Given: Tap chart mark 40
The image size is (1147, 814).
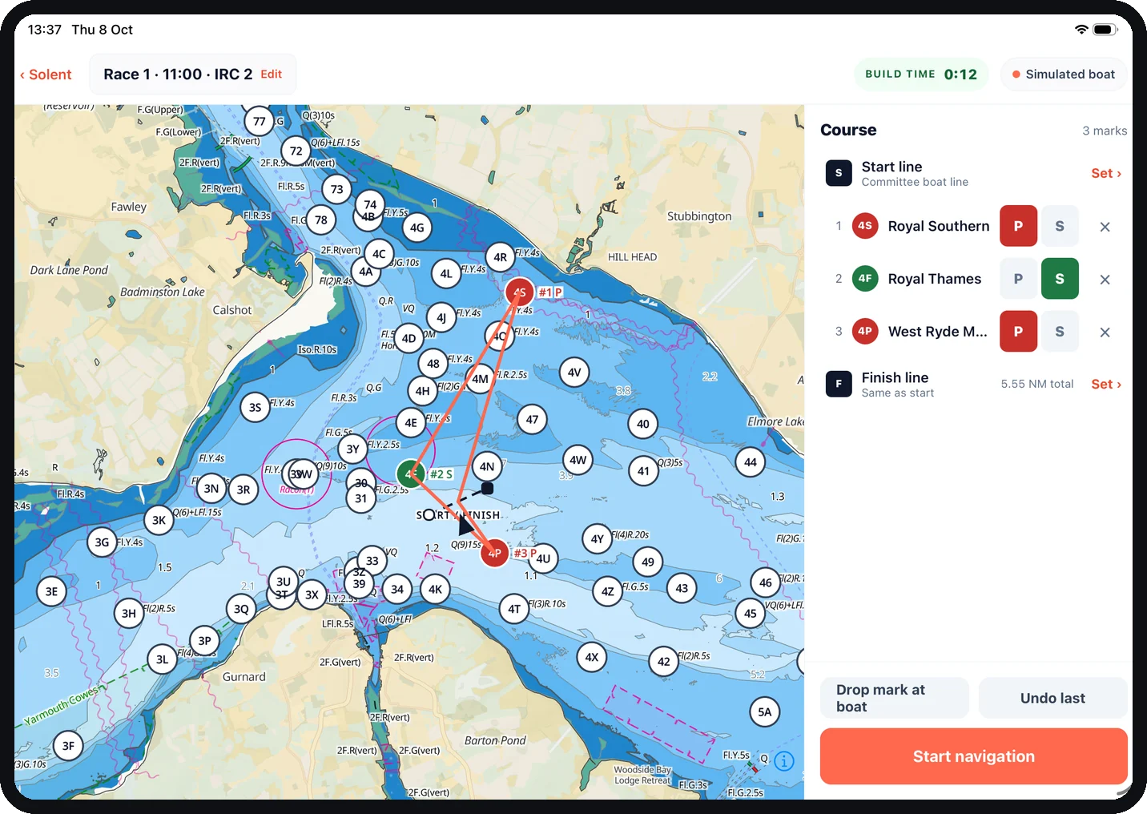Looking at the screenshot, I should pyautogui.click(x=643, y=424).
